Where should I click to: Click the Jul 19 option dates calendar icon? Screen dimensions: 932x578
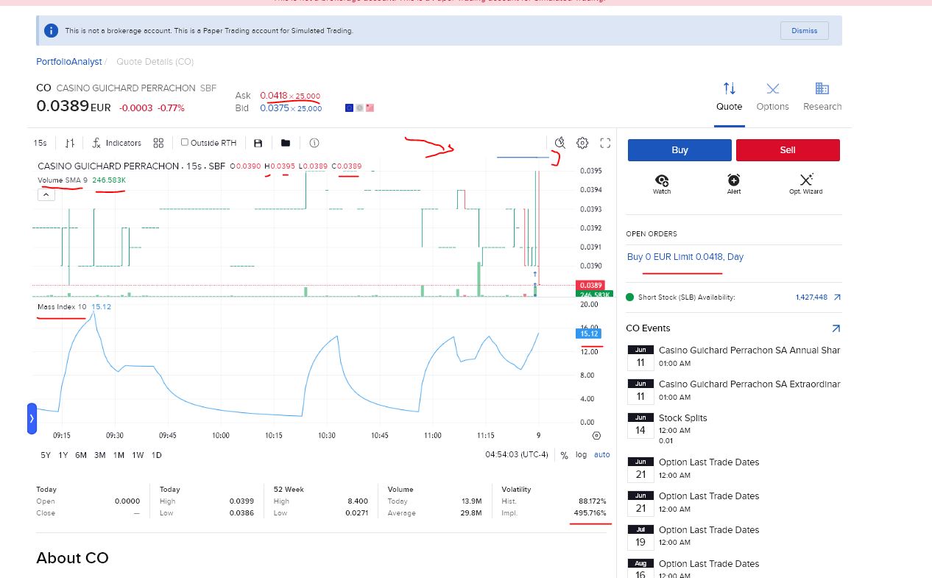coord(640,537)
